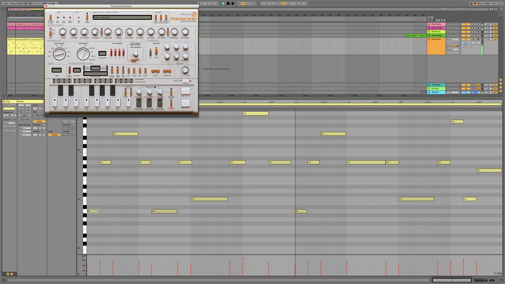The width and height of the screenshot is (505, 284).
Task: Click the Link button in control bar
Action: 5,3
